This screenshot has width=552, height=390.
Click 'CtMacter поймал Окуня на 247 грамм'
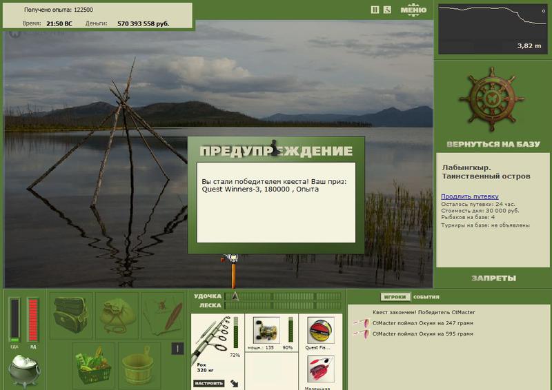pyautogui.click(x=423, y=323)
